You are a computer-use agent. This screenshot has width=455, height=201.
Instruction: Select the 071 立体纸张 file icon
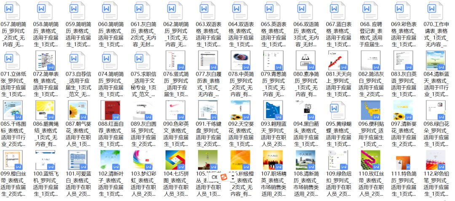[13, 61]
